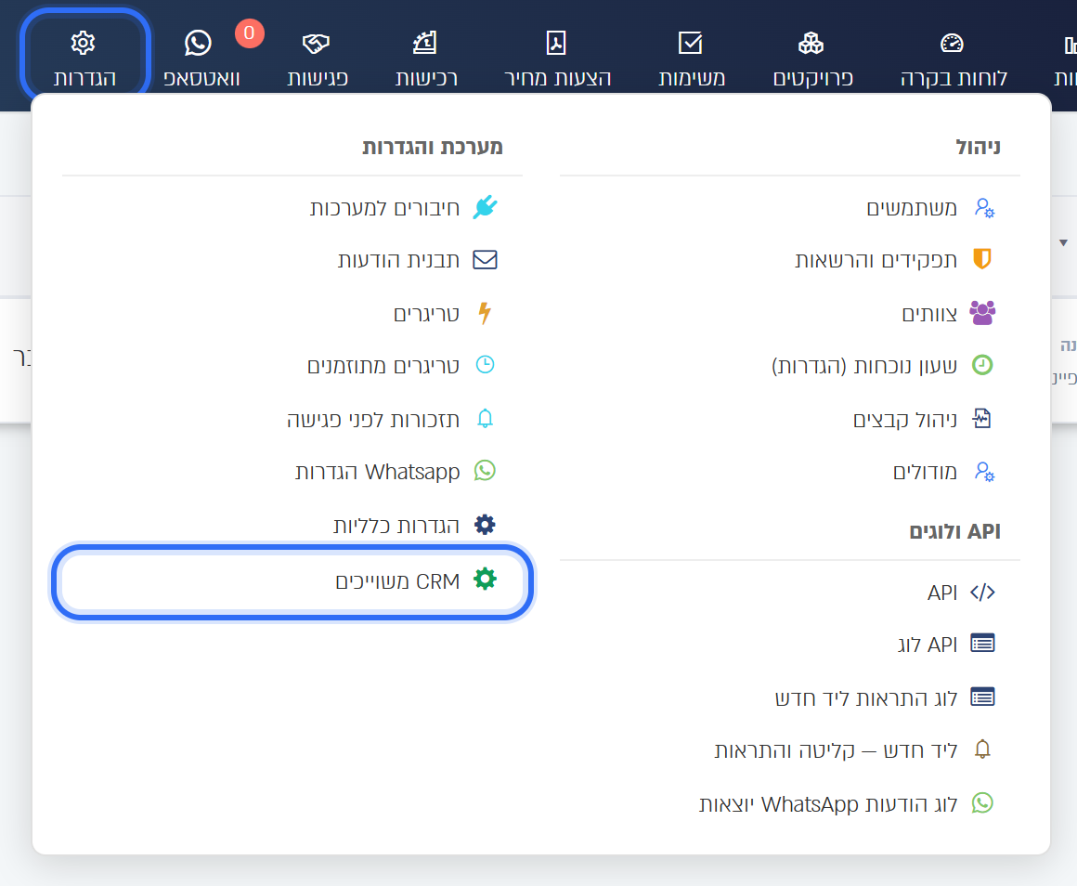The height and width of the screenshot is (886, 1077).
Task: Click the WhatsApp icon beside לוג הודעות WhatsApp יוצאות
Action: click(x=982, y=803)
